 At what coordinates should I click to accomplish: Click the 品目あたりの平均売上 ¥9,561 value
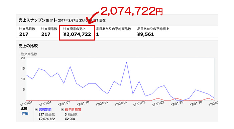tap(145, 34)
